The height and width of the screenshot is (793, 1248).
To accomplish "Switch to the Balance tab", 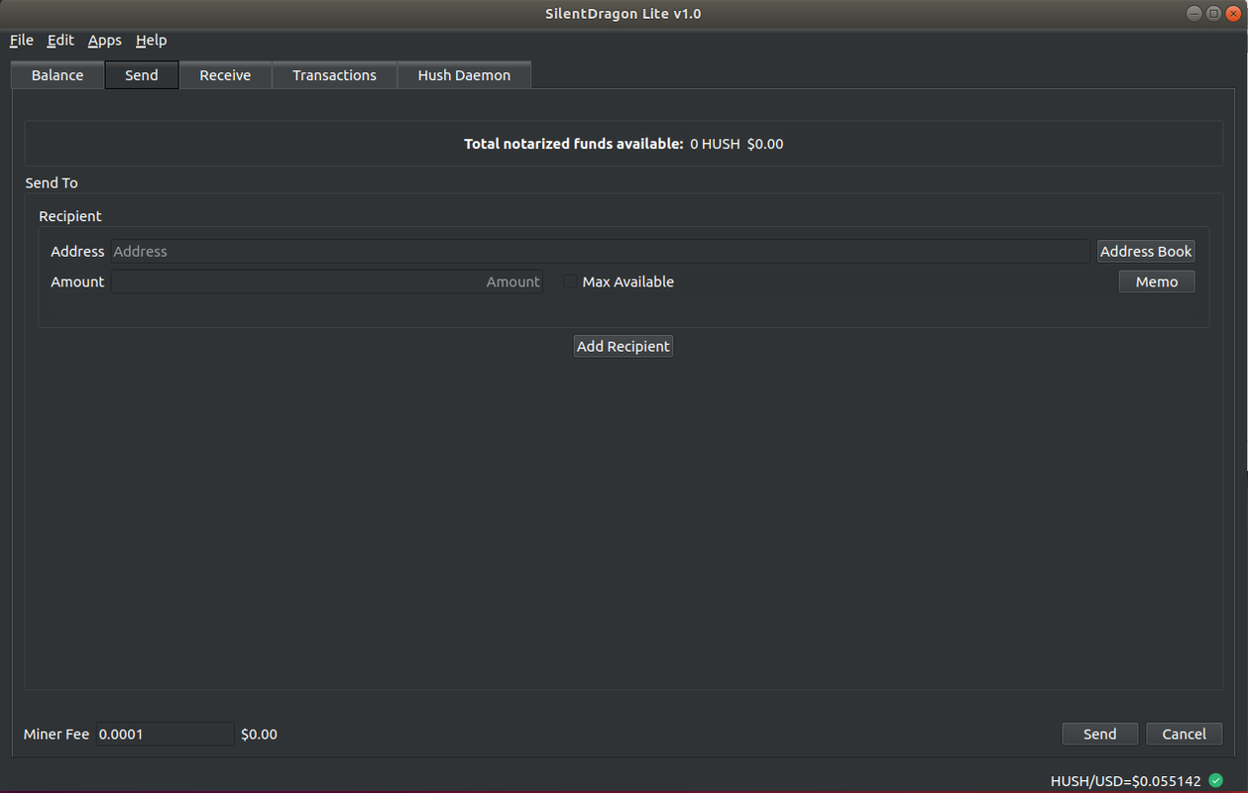I will [57, 75].
